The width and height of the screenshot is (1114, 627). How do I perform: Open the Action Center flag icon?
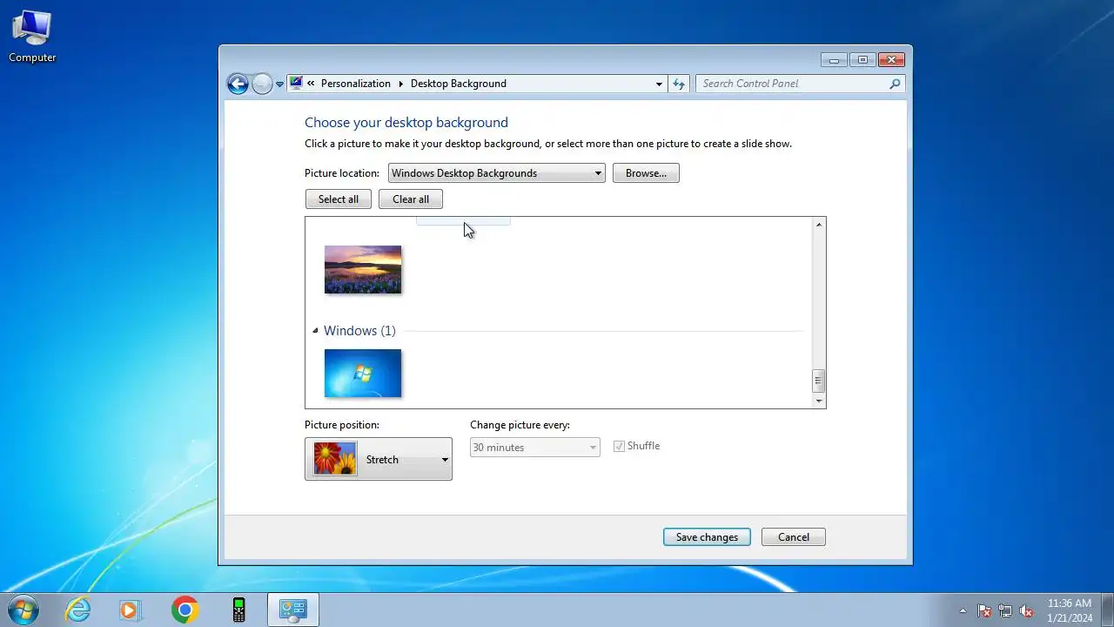coord(984,610)
